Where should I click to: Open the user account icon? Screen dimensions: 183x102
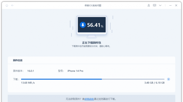(149, 5)
